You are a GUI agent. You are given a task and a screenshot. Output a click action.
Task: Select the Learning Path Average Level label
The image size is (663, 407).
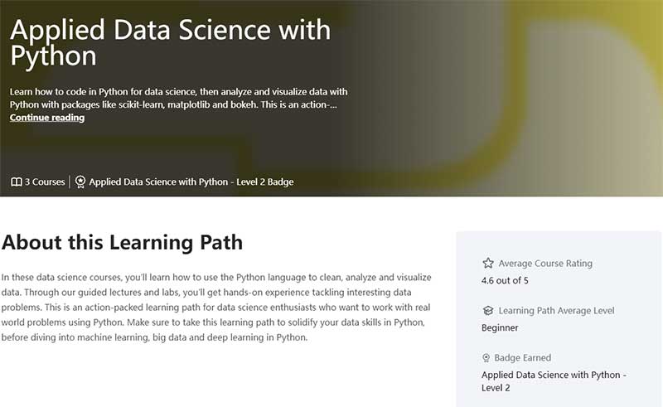(556, 311)
